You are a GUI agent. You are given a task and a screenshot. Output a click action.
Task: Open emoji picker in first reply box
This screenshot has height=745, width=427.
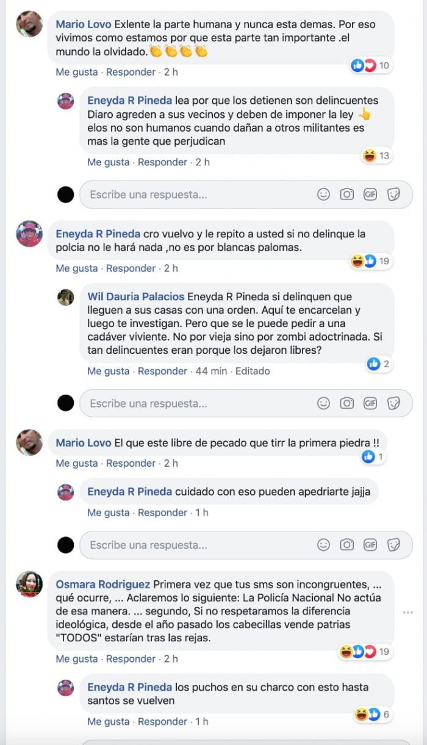click(324, 195)
